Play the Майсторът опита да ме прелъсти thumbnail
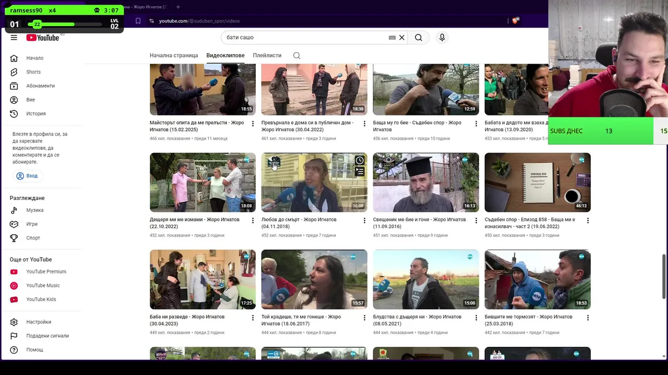The height and width of the screenshot is (375, 668). coord(202,89)
